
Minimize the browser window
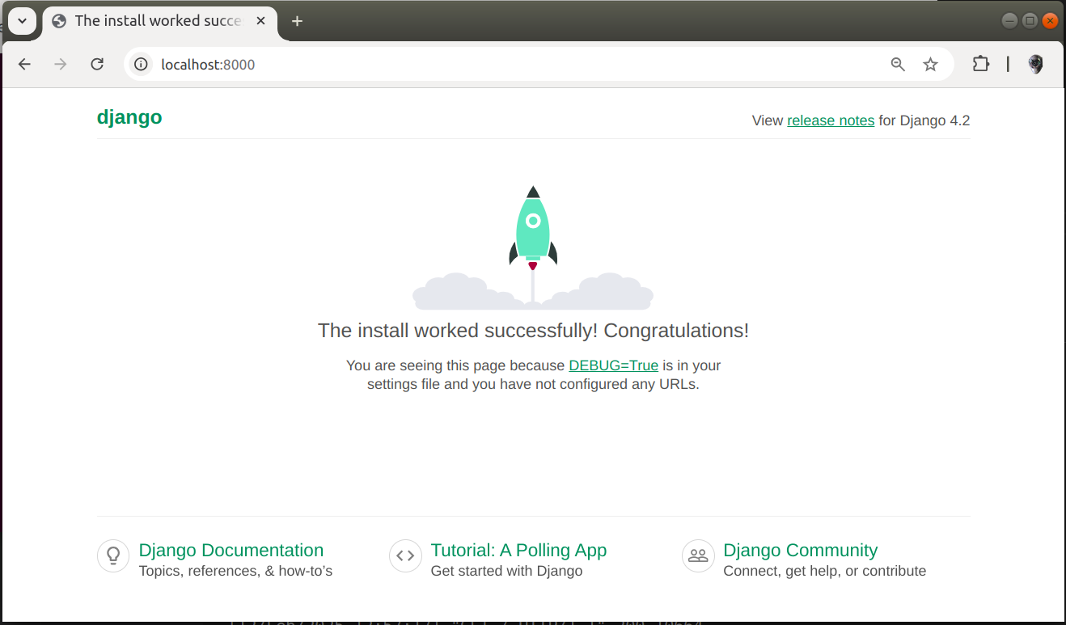[x=1009, y=21]
